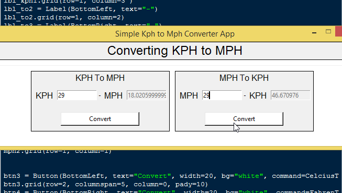Click the KPH To MPH panel title
The height and width of the screenshot is (193, 342).
[100, 78]
